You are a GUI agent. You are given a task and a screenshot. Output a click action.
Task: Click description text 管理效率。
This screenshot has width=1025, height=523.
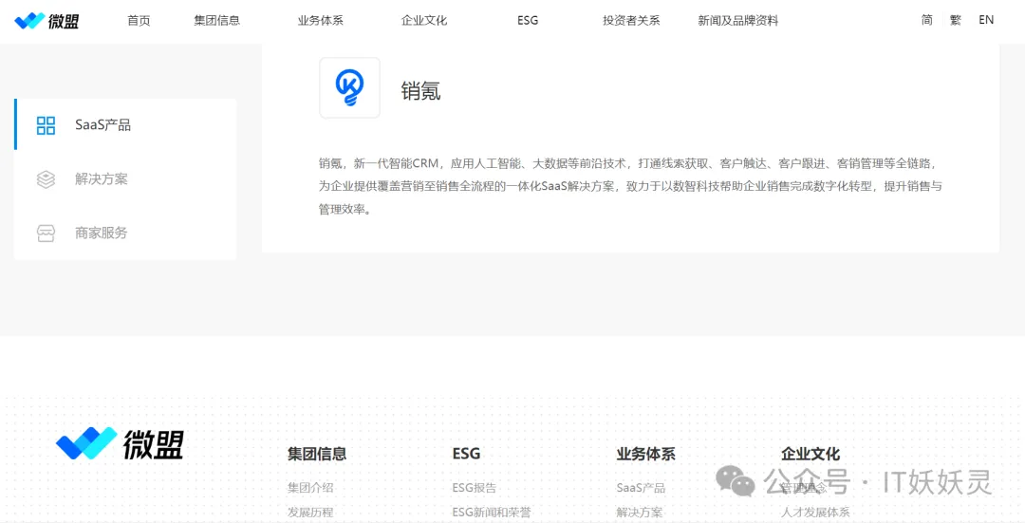coord(345,210)
